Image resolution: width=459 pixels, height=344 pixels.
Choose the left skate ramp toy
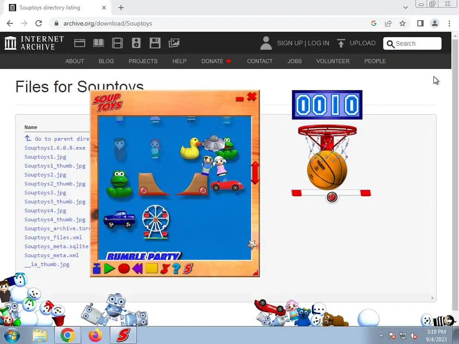[x=153, y=184]
